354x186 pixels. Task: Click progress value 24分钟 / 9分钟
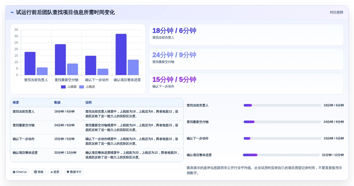pyautogui.click(x=334, y=122)
